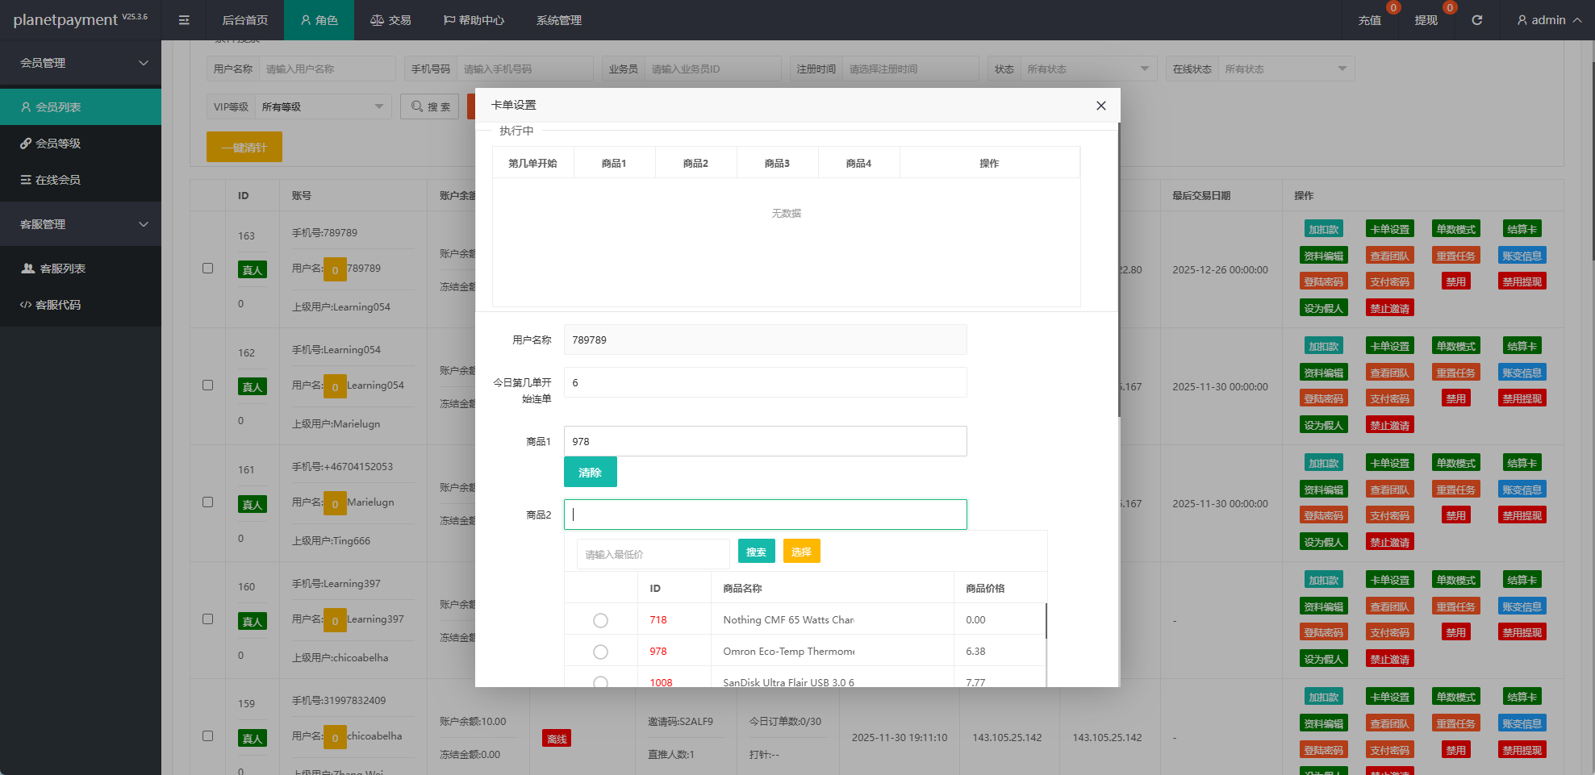Open 在线会员 in the sidebar
Image resolution: width=1595 pixels, height=775 pixels.
click(x=58, y=180)
